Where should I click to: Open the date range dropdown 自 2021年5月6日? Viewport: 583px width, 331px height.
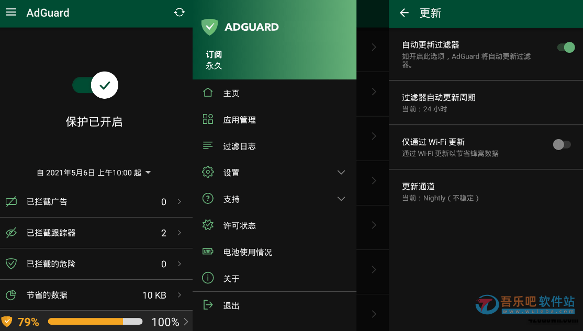[x=94, y=173]
